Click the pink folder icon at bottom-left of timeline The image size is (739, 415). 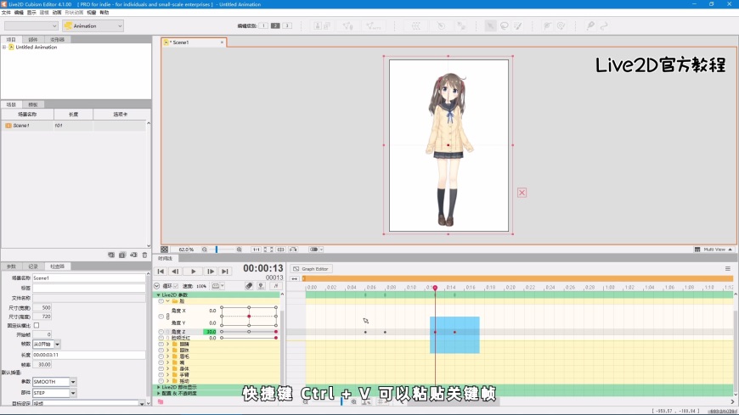click(161, 401)
